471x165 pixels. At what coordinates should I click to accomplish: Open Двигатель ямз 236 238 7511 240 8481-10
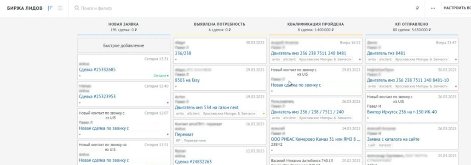[x=408, y=80]
